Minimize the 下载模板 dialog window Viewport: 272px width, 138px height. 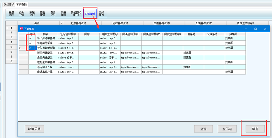point(246,29)
